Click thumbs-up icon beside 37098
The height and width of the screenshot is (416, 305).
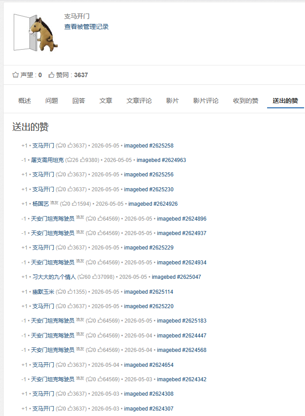(95, 277)
